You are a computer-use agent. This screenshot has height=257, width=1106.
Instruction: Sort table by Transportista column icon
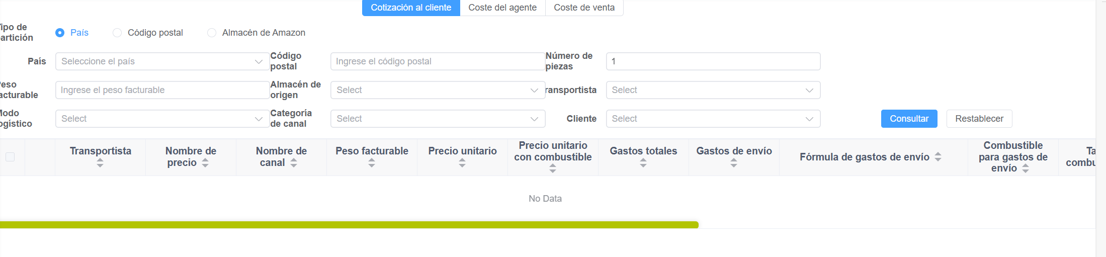pyautogui.click(x=100, y=163)
